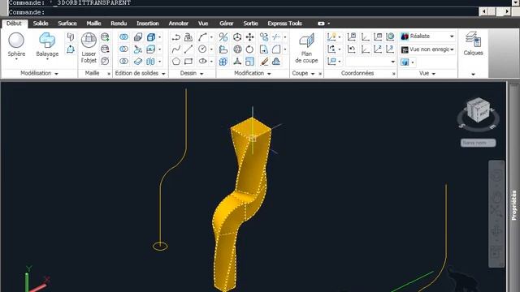
Task: Open the circle tool dropdown arrow
Action: [x=211, y=49]
